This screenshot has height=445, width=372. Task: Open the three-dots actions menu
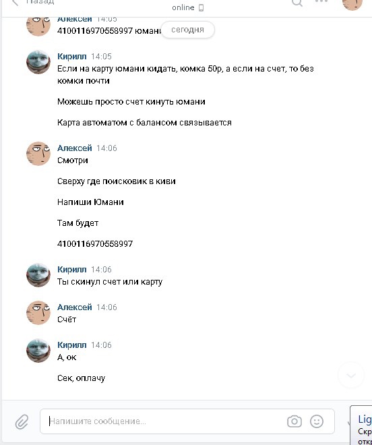[x=321, y=1]
